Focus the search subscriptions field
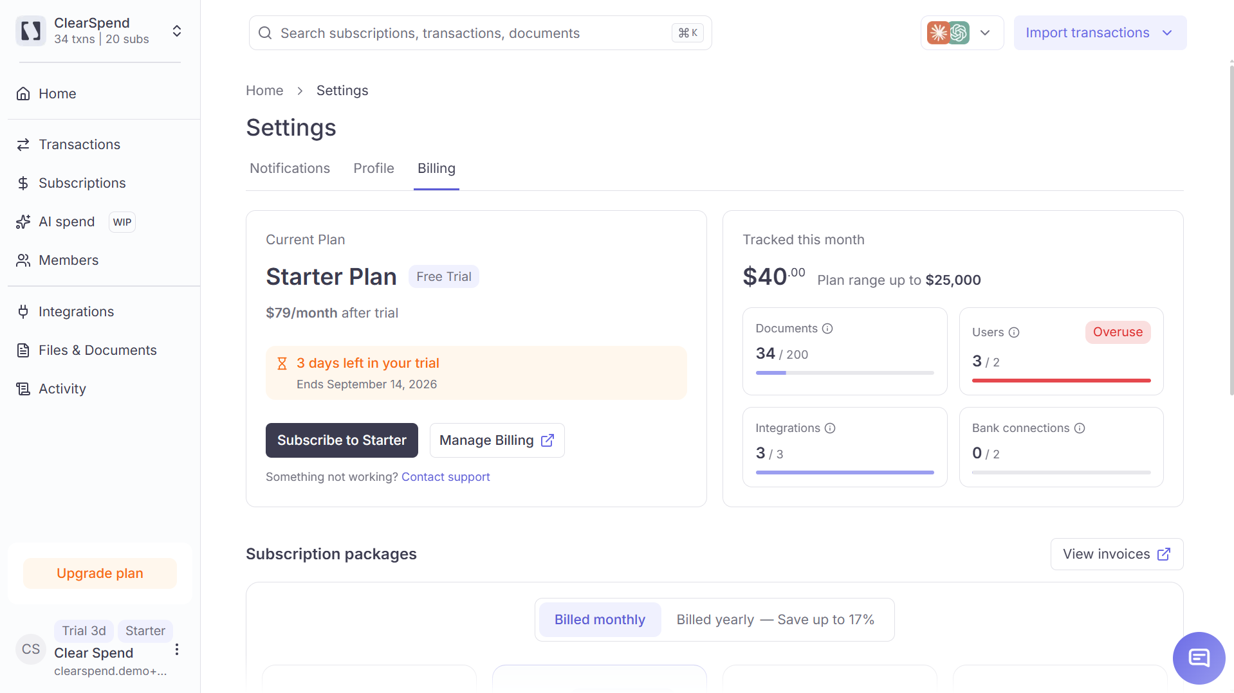Screen dimensions: 1234x693 tap(480, 33)
